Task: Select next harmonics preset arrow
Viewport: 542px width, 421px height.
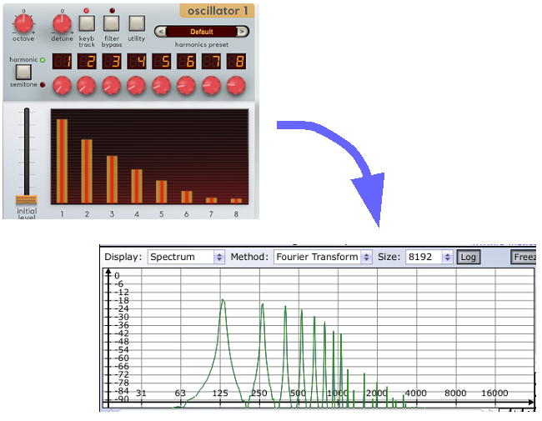Action: point(243,32)
